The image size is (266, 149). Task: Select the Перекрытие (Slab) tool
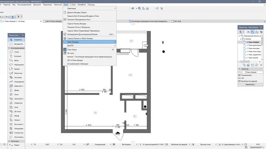coord(16,65)
